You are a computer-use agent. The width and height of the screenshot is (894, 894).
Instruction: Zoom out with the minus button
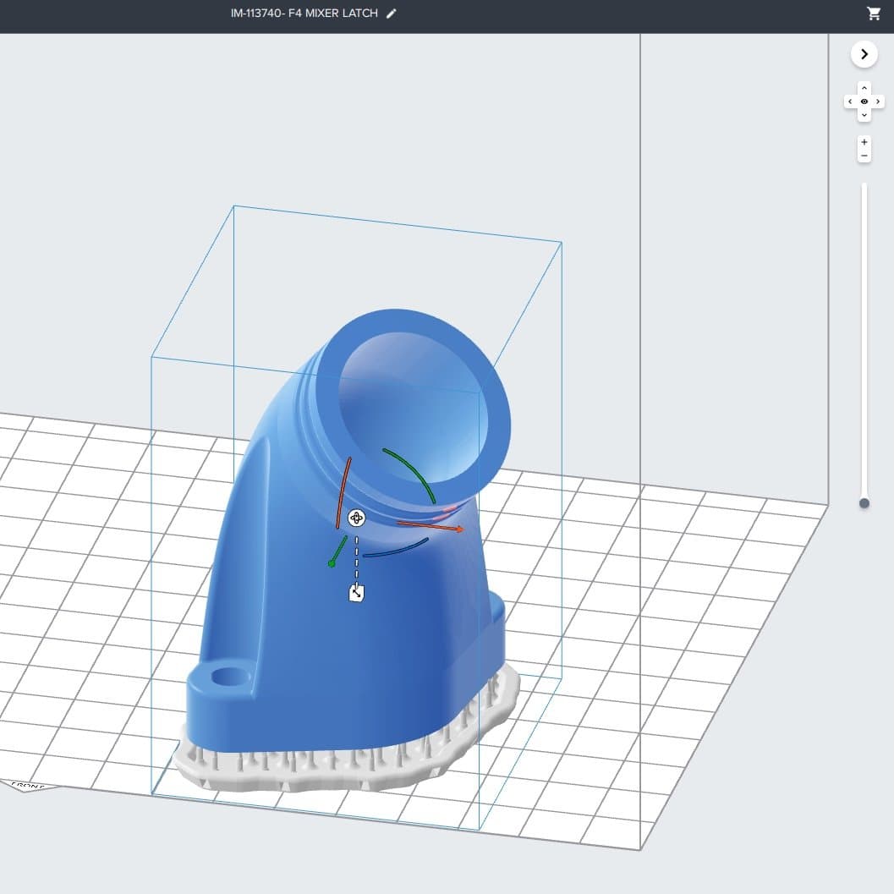(864, 156)
